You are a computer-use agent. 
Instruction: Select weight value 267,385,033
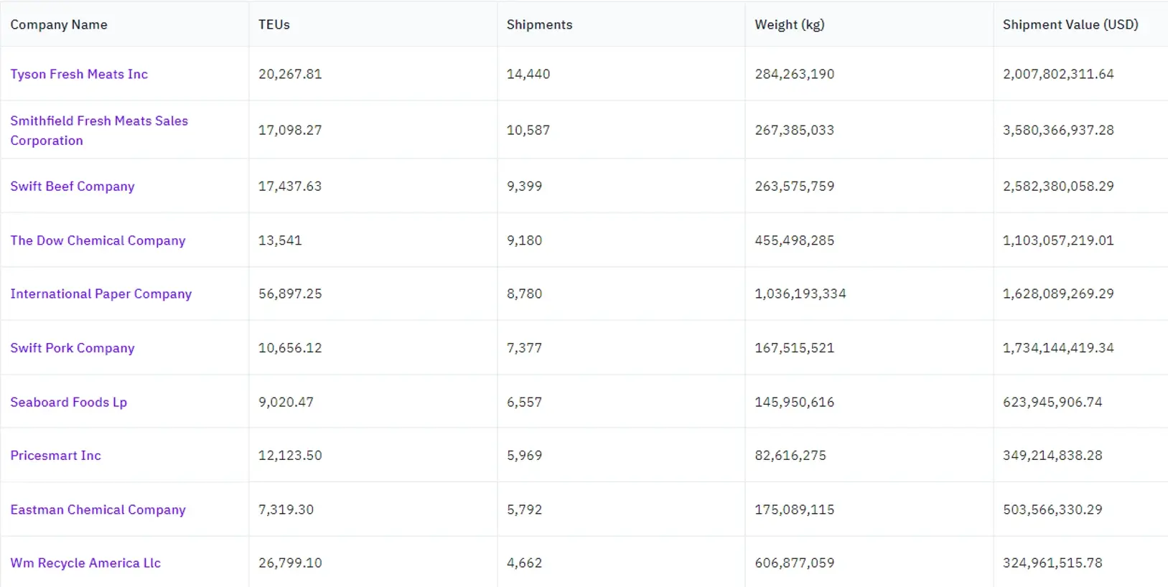(795, 131)
